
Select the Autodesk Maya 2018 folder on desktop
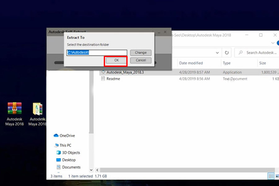(x=38, y=114)
